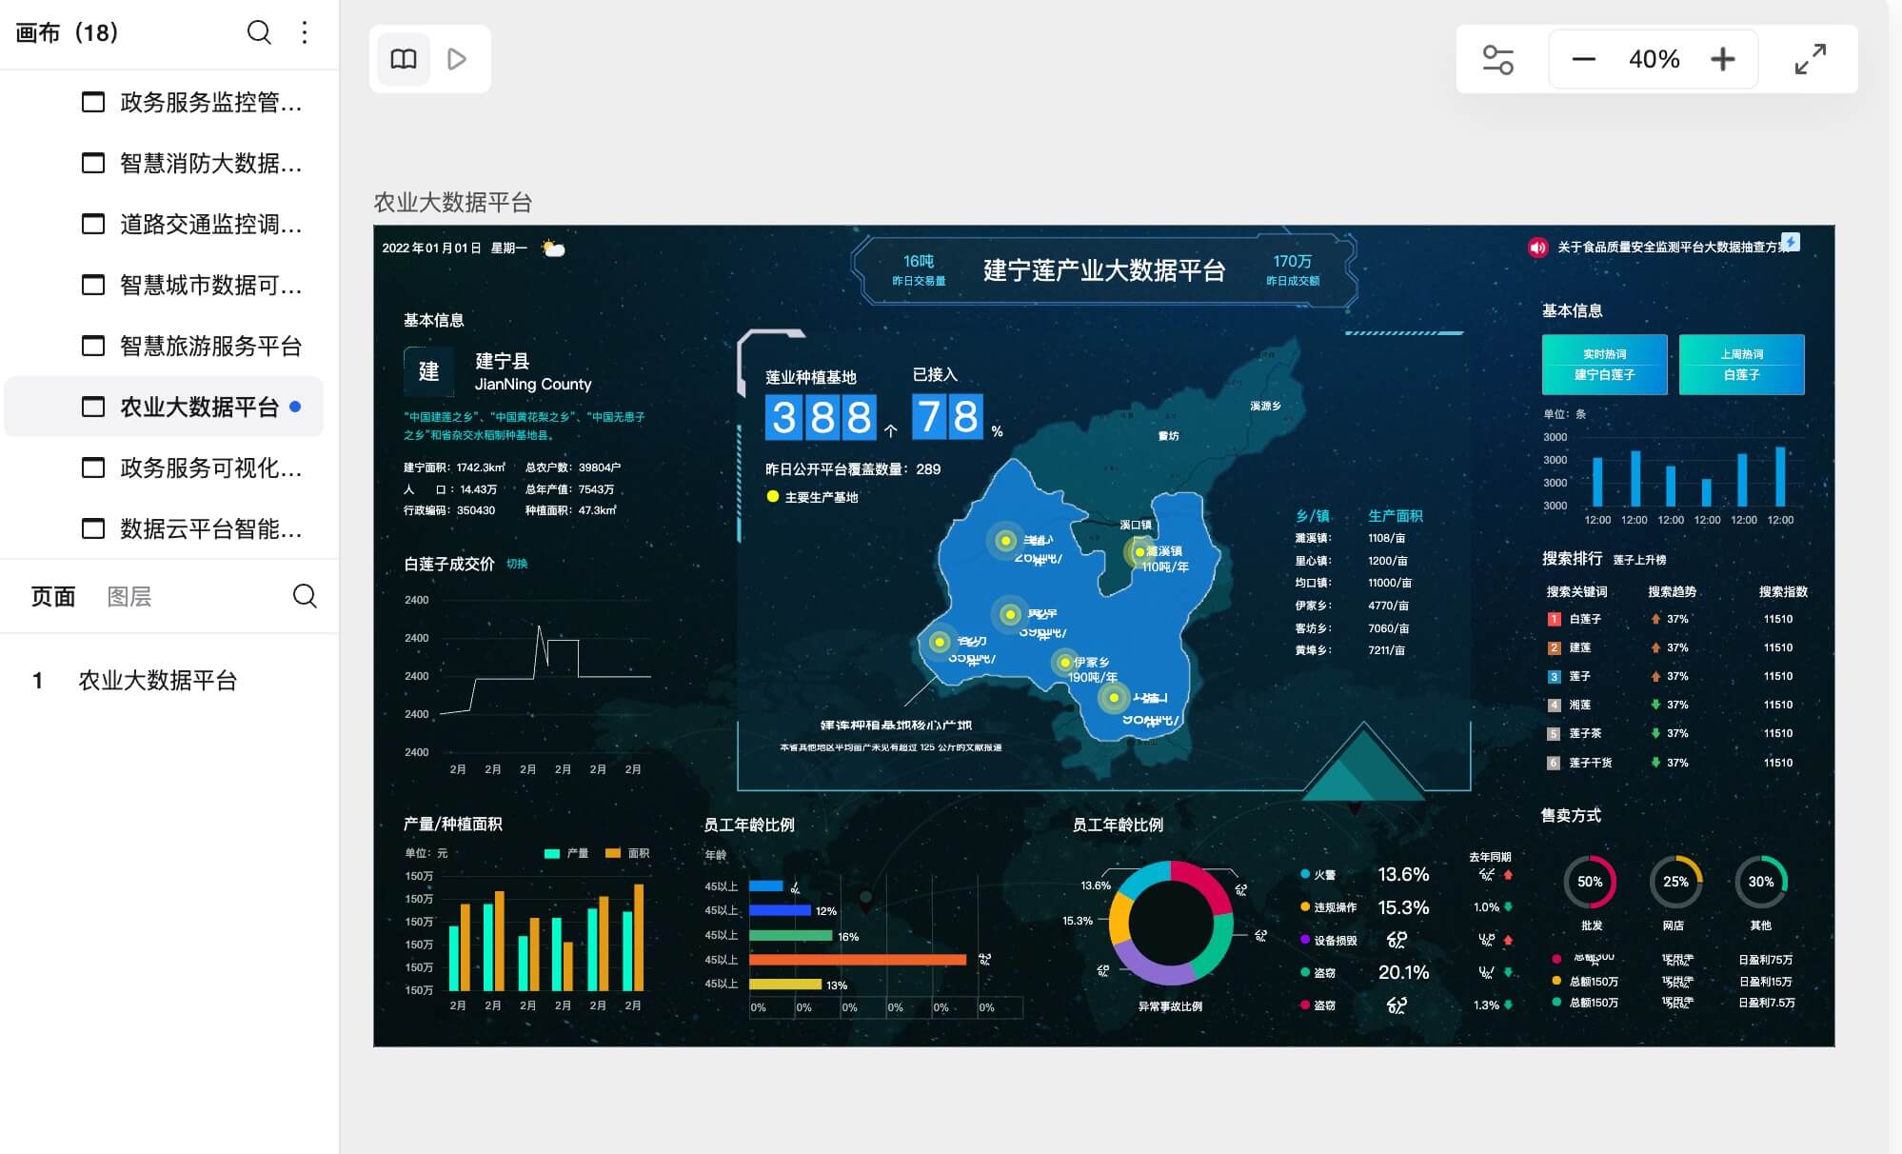Screen dimensions: 1902x1154
Task: Click the minus zoom out button
Action: (x=1583, y=59)
